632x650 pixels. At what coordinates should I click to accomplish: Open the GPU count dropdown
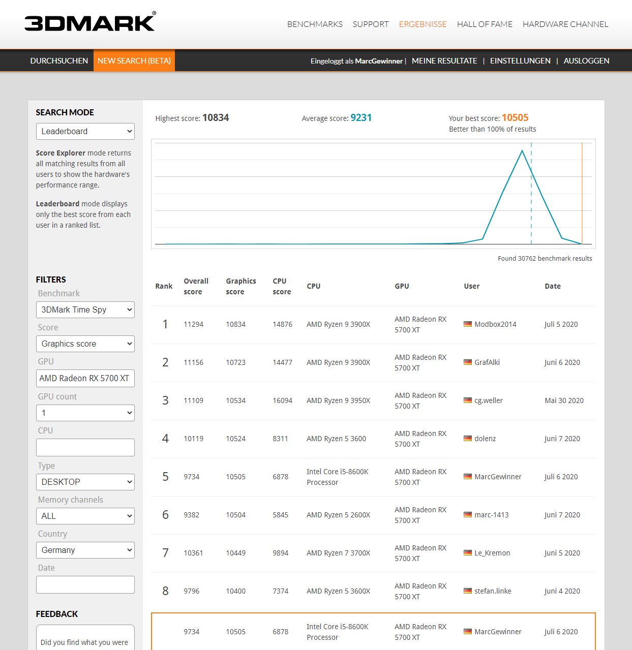85,413
